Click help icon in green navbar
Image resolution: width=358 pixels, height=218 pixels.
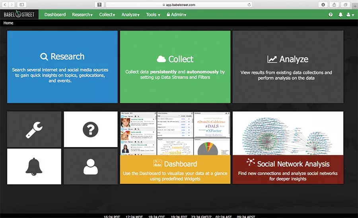point(331,15)
